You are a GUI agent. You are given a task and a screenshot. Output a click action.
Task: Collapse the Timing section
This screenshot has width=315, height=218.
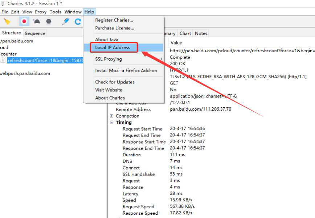[112, 123]
